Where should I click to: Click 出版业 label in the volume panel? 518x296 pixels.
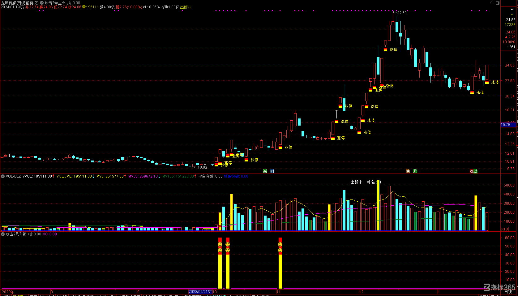pyautogui.click(x=356, y=182)
